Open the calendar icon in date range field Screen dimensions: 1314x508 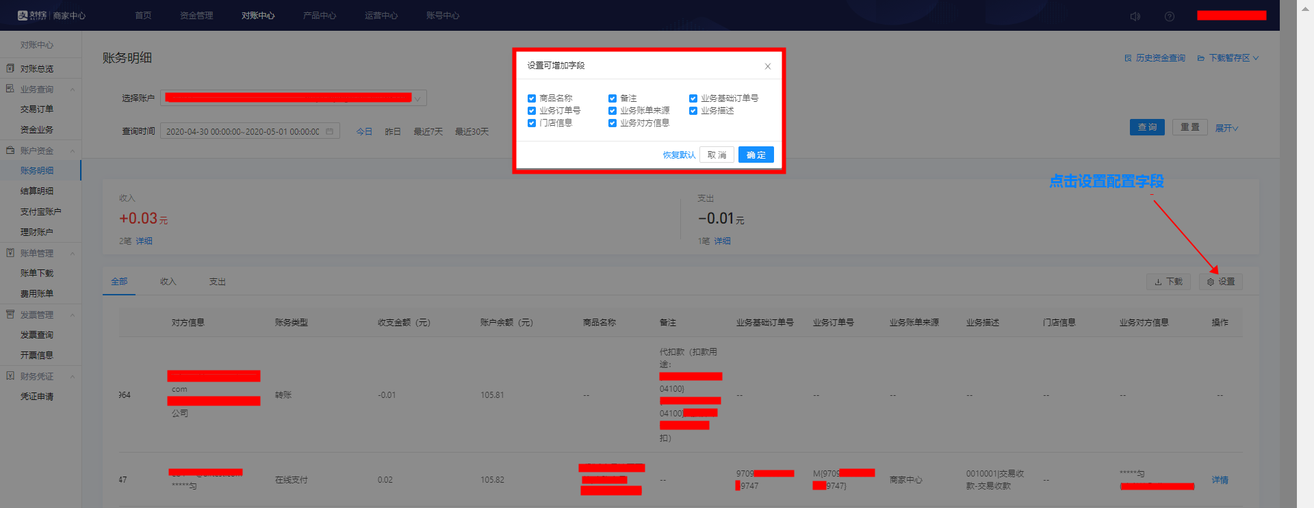[x=329, y=131]
